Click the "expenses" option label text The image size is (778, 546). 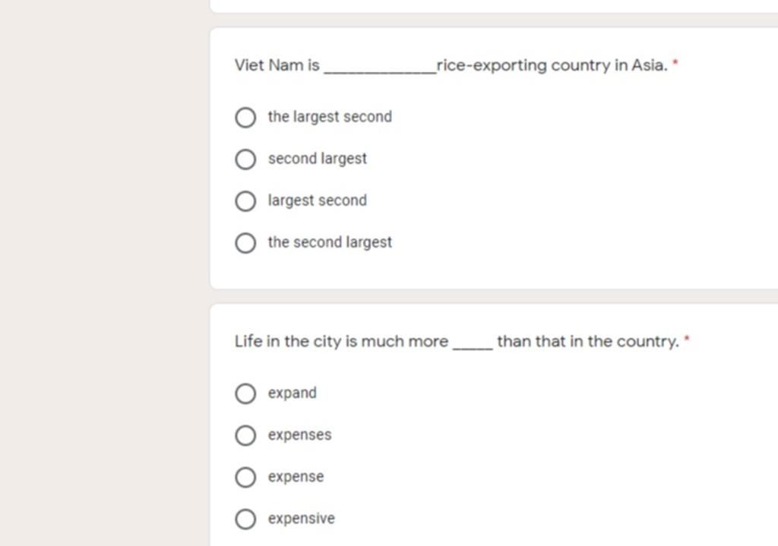tap(299, 435)
